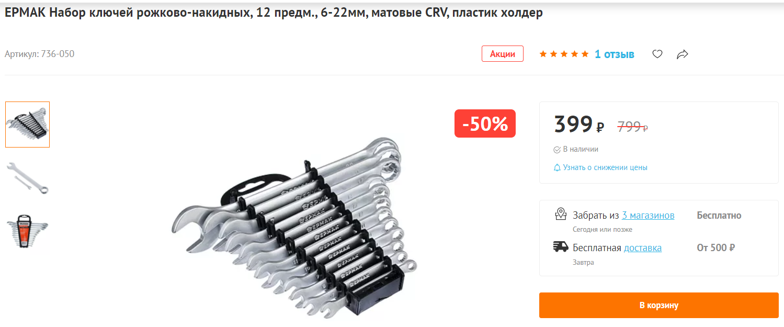Click the Узнать о снижении цены text
784x327 pixels.
tap(605, 168)
